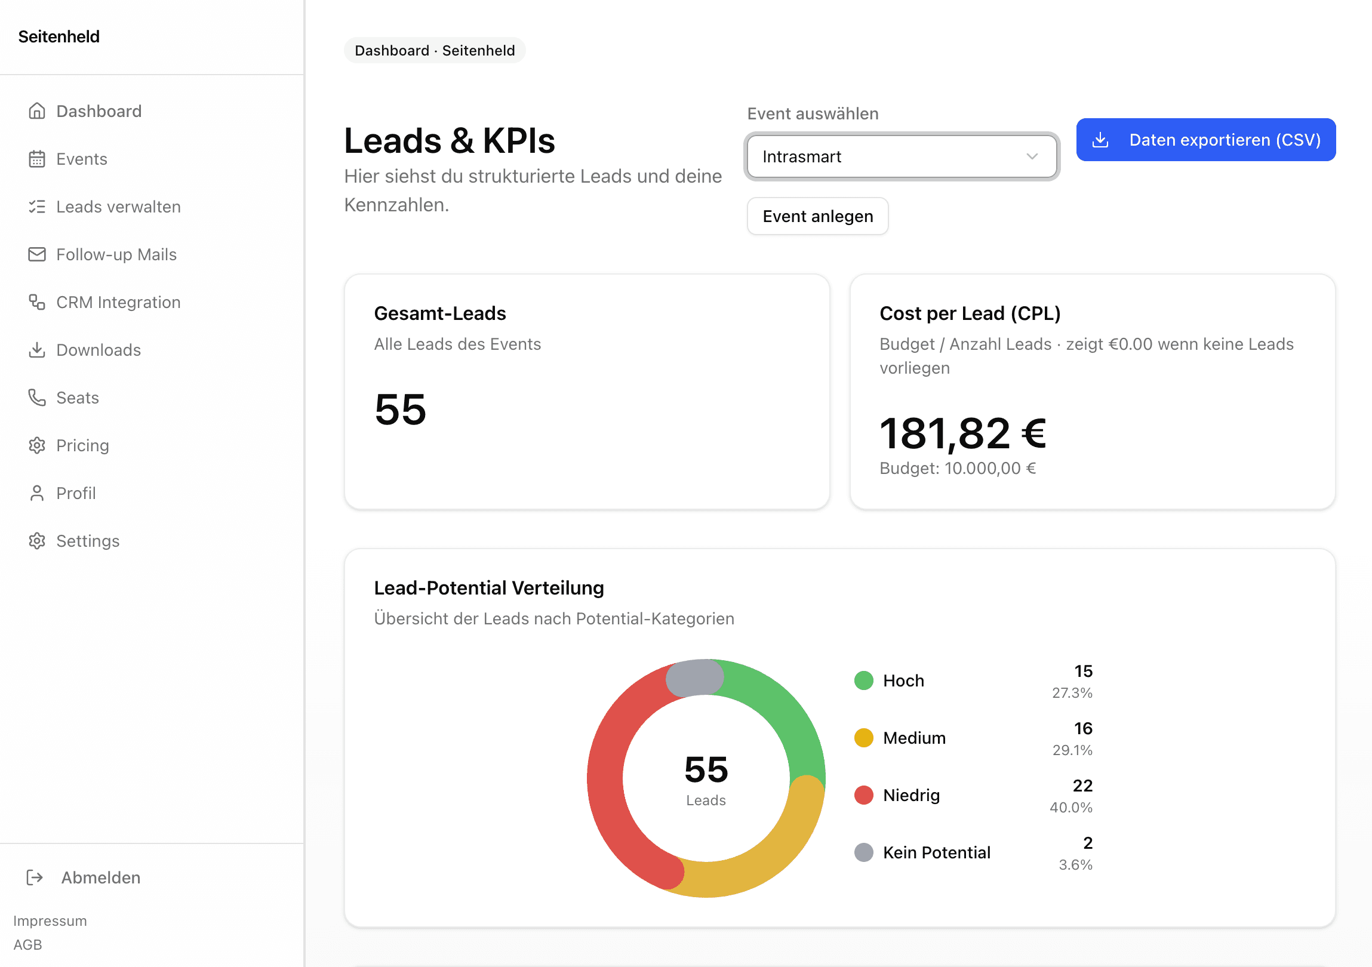
Task: Open Events via the calendar icon
Action: point(37,159)
